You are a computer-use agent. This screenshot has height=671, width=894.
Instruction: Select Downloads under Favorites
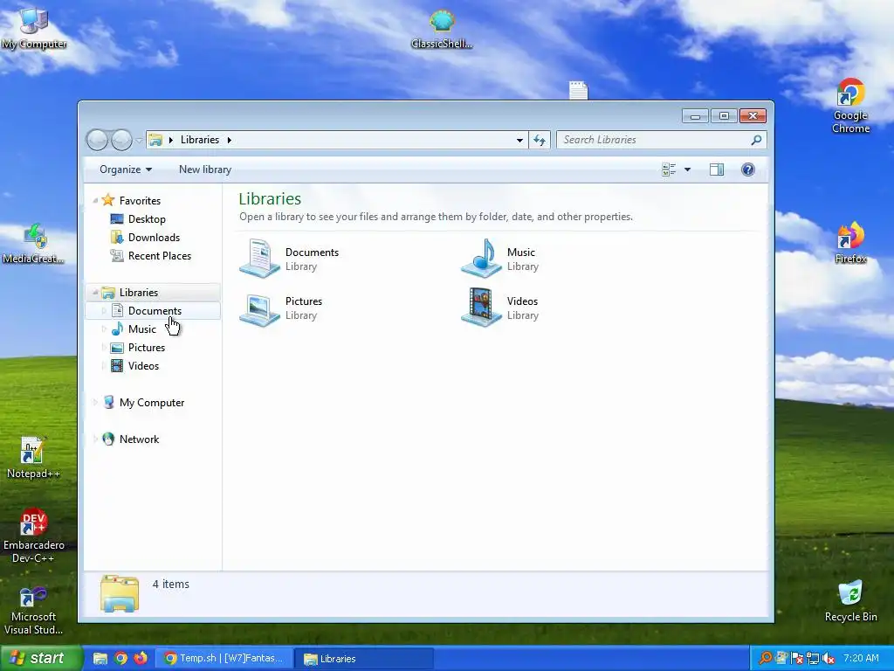154,238
